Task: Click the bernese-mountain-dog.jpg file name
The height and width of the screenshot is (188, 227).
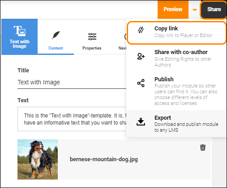Action: [x=104, y=159]
